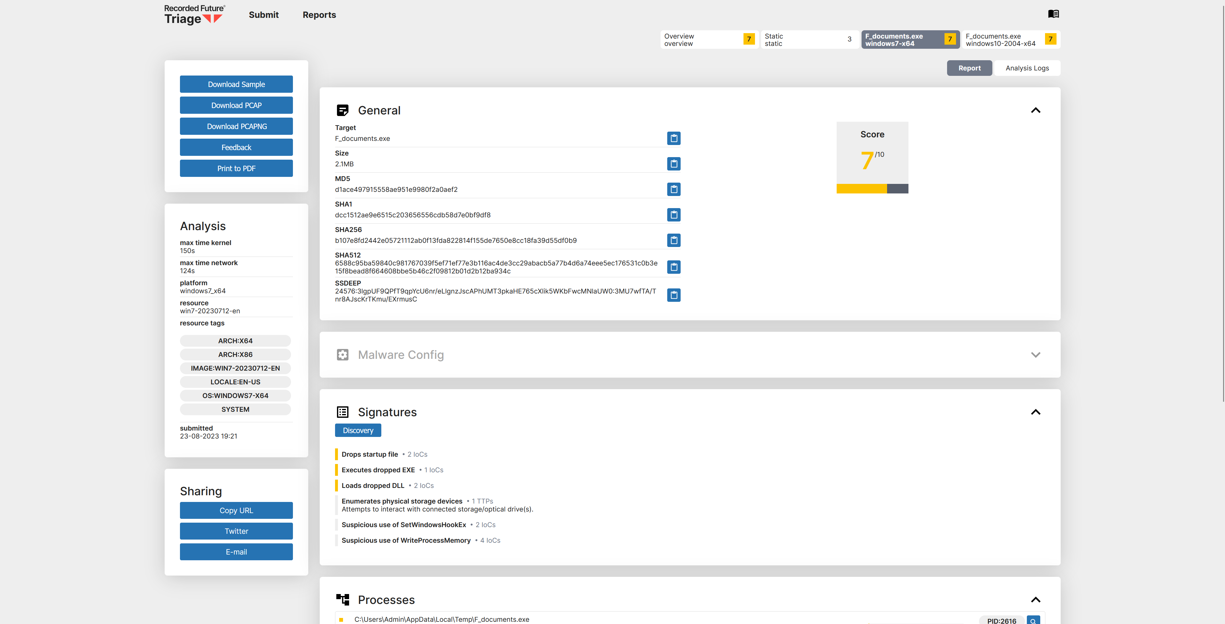
Task: Collapse the General section
Action: pos(1035,110)
